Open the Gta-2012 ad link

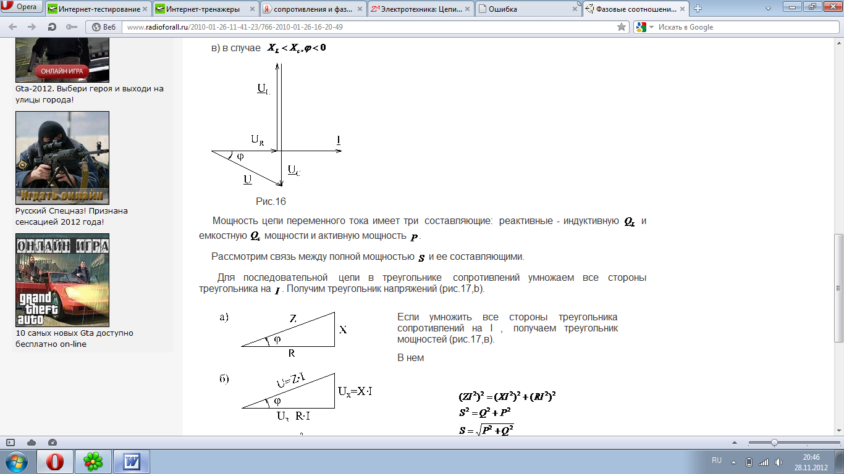click(90, 94)
